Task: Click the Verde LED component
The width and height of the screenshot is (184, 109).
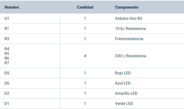Action: point(124,104)
